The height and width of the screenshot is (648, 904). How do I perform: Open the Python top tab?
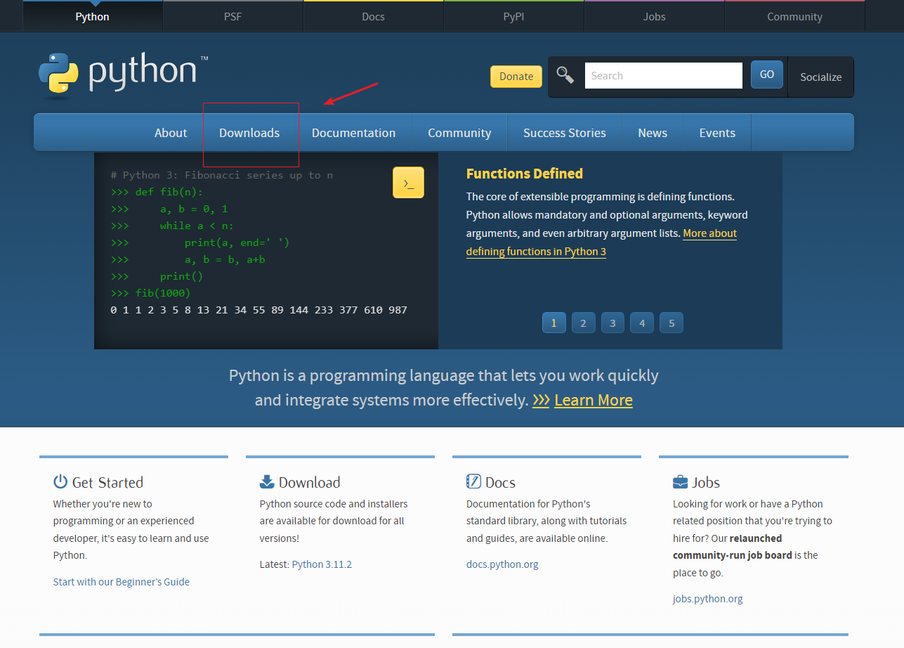[x=93, y=16]
